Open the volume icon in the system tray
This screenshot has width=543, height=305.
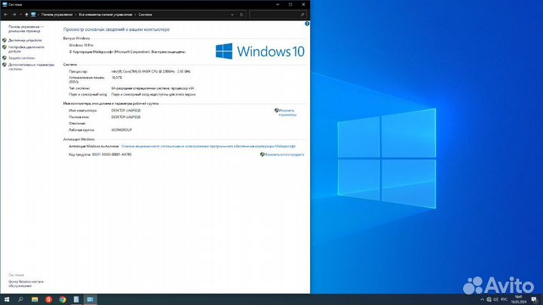(x=495, y=300)
